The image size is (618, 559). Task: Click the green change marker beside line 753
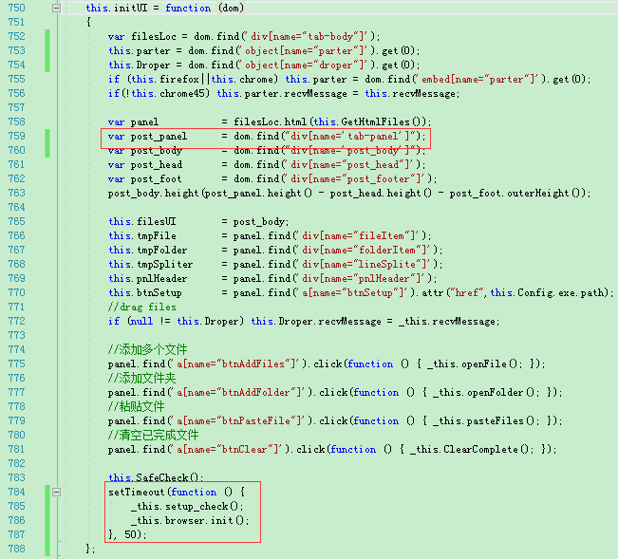(47, 51)
